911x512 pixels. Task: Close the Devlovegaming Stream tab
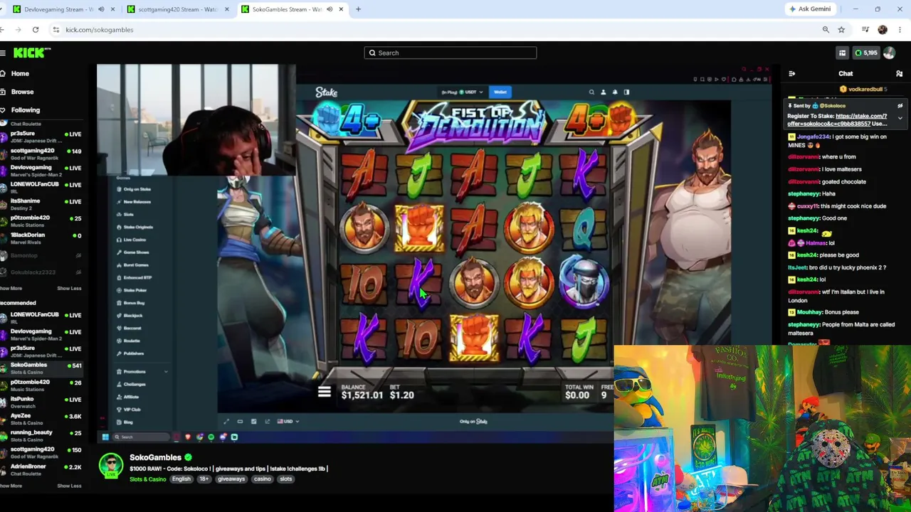[x=112, y=9]
